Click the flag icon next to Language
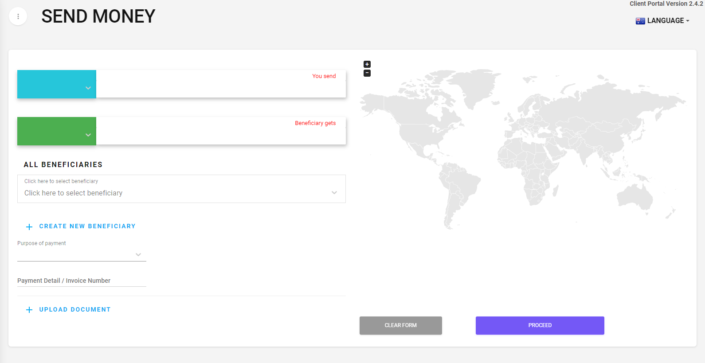The height and width of the screenshot is (363, 705). point(640,21)
